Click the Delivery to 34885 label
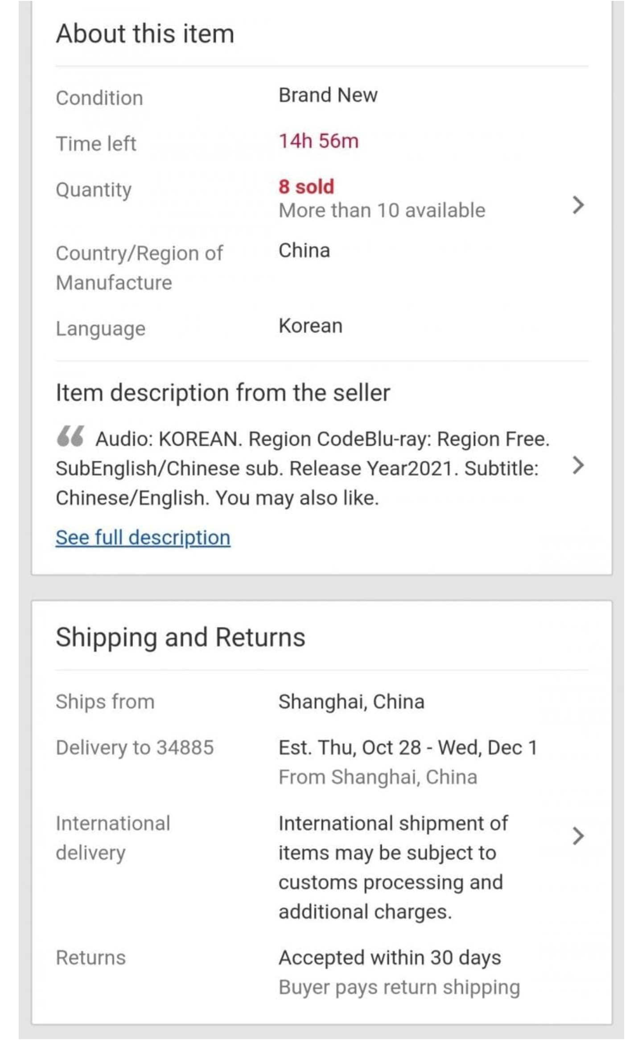The image size is (642, 1040). click(x=135, y=748)
